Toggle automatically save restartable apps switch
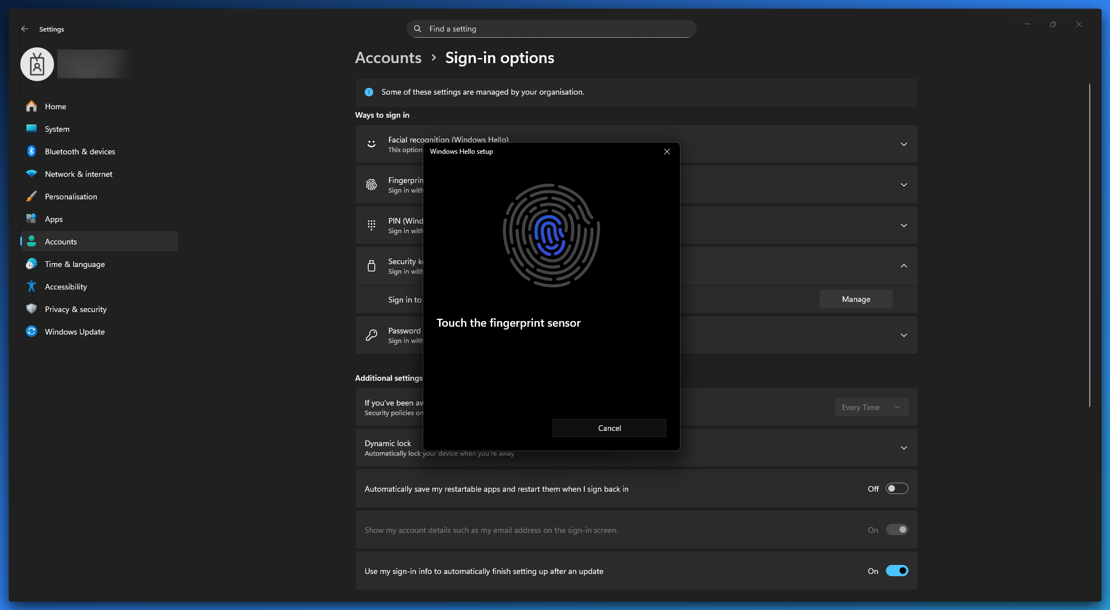Image resolution: width=1110 pixels, height=610 pixels. pos(897,489)
